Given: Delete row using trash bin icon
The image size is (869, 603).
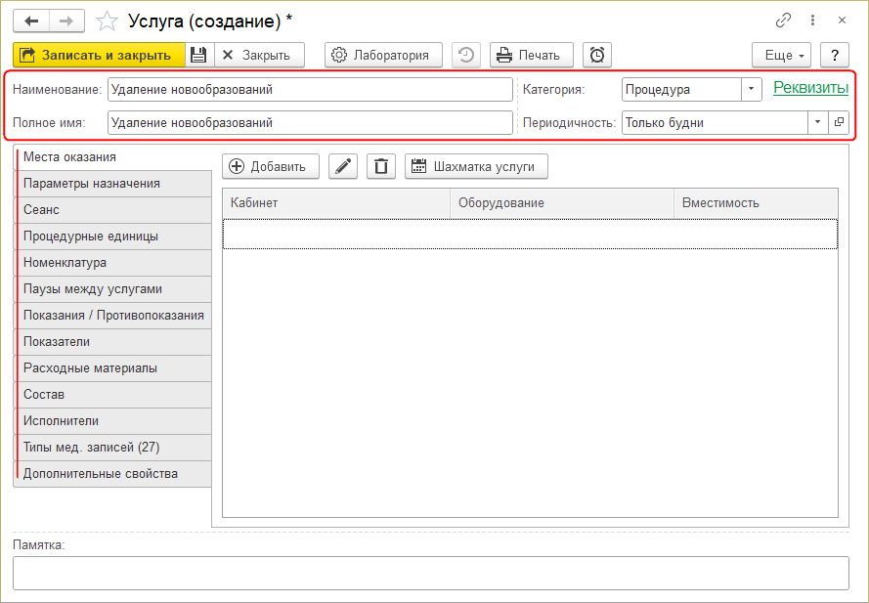Looking at the screenshot, I should 381,166.
